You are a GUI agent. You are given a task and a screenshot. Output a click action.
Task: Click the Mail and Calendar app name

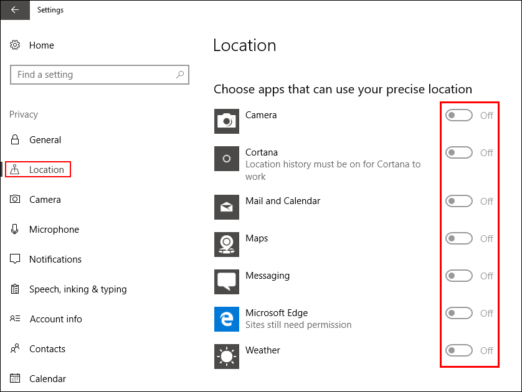[283, 201]
